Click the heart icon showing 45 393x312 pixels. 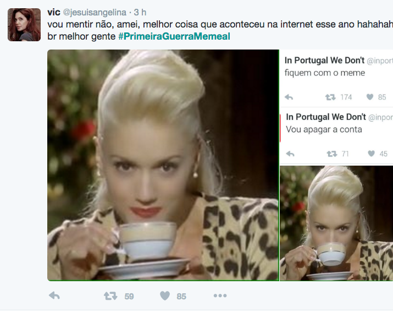pos(371,154)
